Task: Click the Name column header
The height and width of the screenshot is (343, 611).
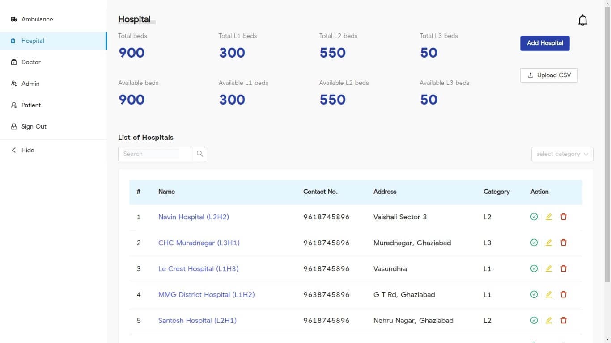Action: coord(166,192)
